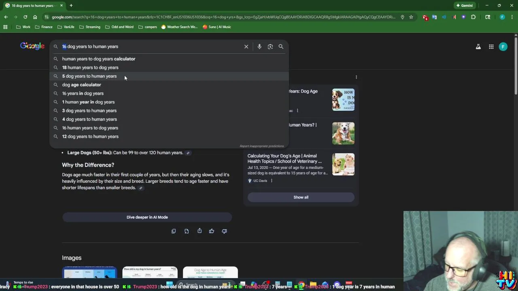Select suggestion 16 human years to dog years
Image resolution: width=518 pixels, height=291 pixels.
click(x=169, y=128)
